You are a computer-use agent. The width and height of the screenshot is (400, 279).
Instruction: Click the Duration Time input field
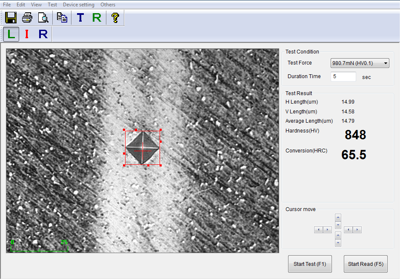pos(343,76)
